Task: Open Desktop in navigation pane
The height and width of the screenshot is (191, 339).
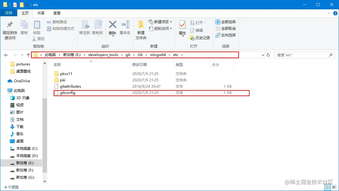Action: pyautogui.click(x=20, y=141)
